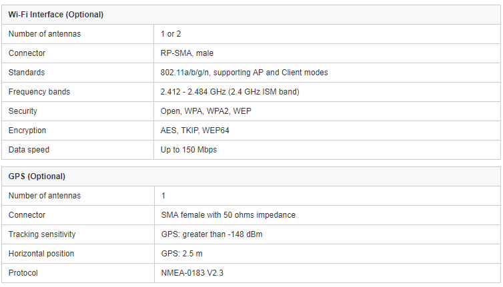Click the Standards row label
503x287 pixels.
(27, 73)
